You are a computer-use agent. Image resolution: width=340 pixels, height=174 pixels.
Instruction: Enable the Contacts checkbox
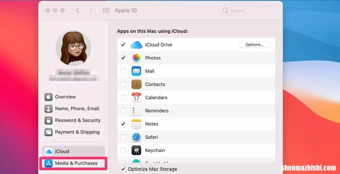[123, 84]
